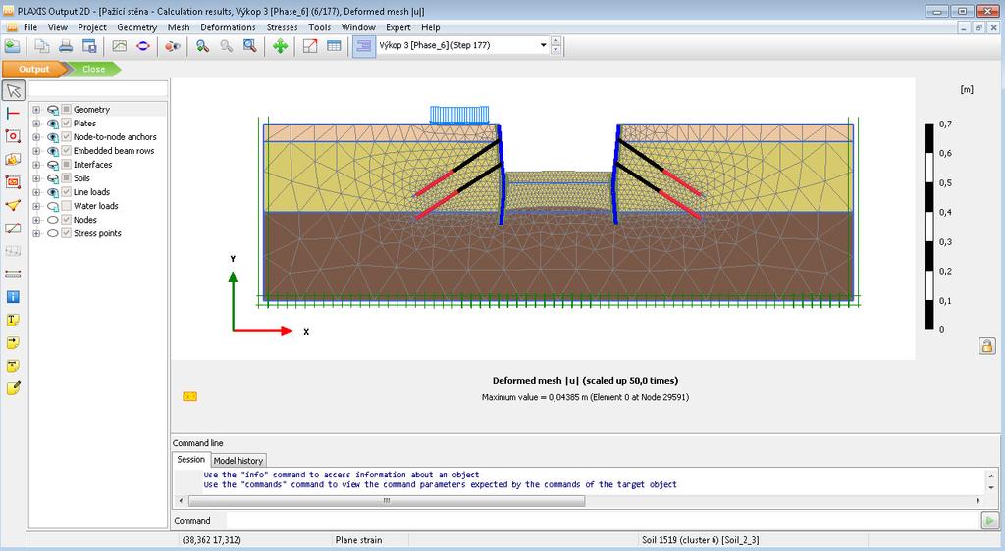Open the Expert menu

pos(398,27)
